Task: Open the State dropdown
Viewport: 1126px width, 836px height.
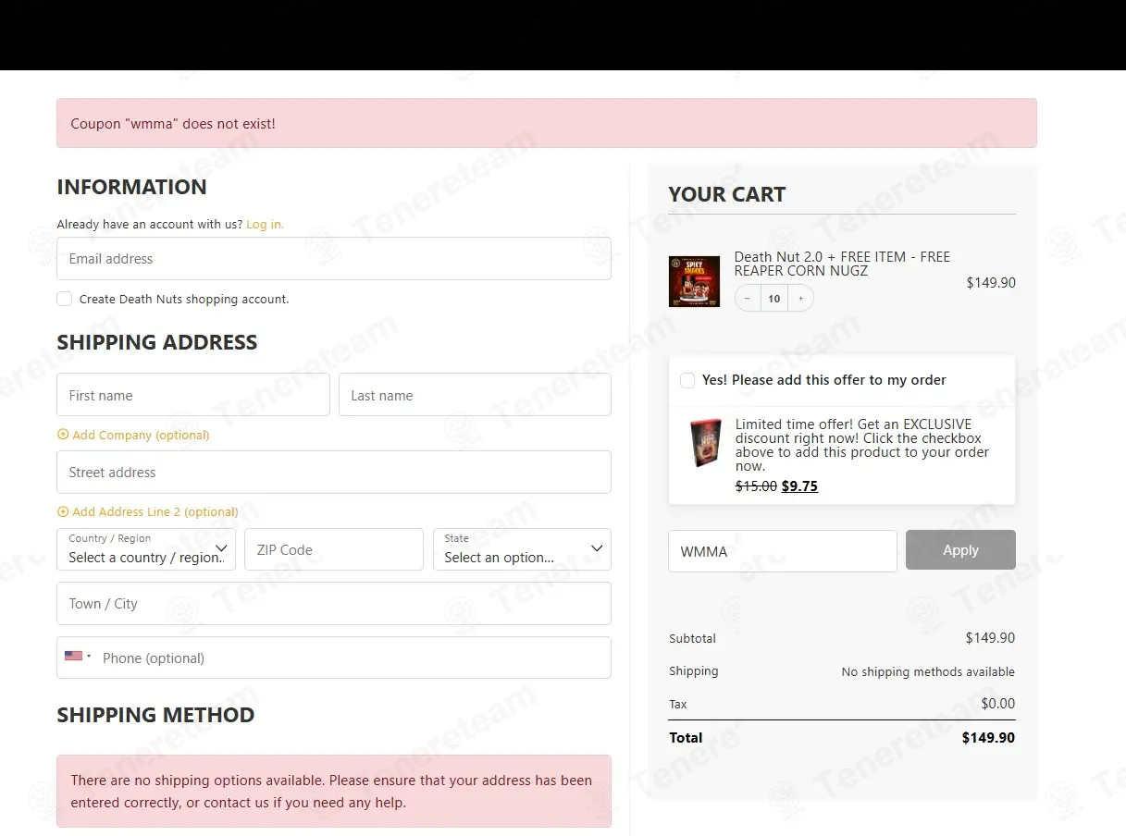Action: pyautogui.click(x=522, y=549)
